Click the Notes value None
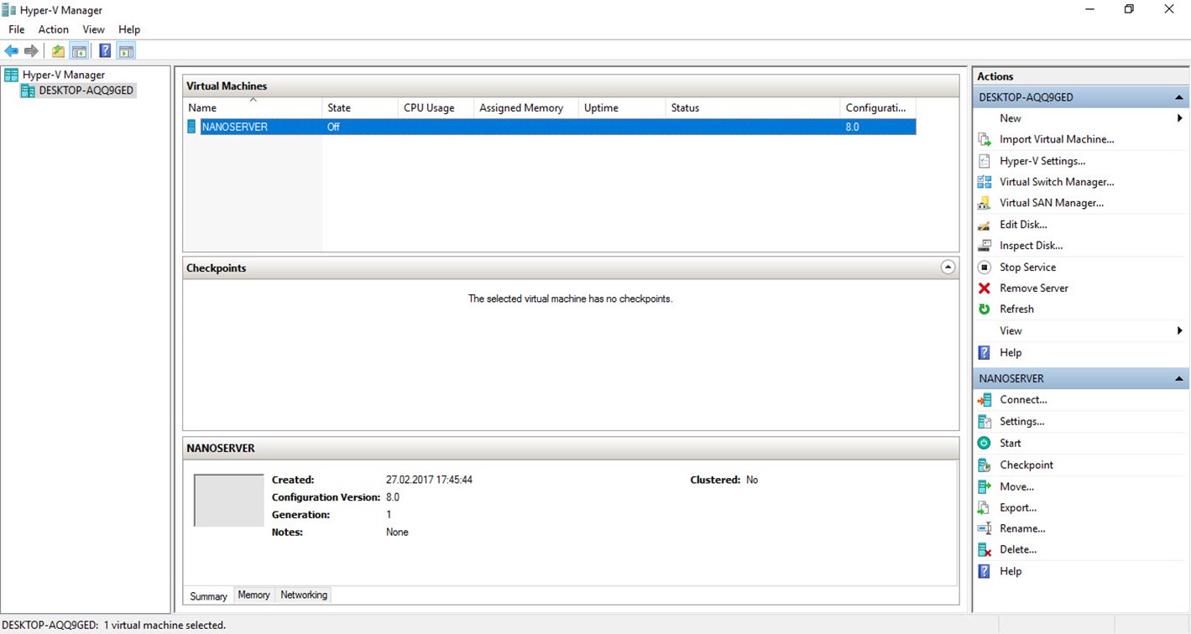Screen dimensions: 1191x634 (x=397, y=533)
